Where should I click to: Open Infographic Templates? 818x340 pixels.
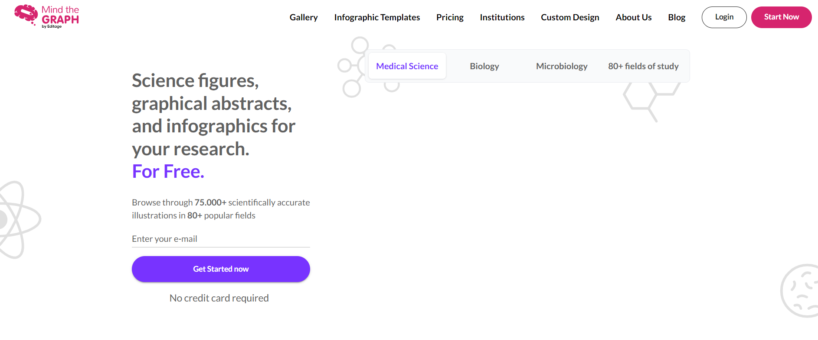click(377, 17)
